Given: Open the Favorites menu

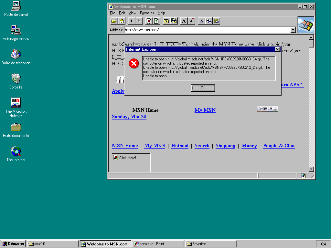Looking at the screenshot, I should pos(147,13).
